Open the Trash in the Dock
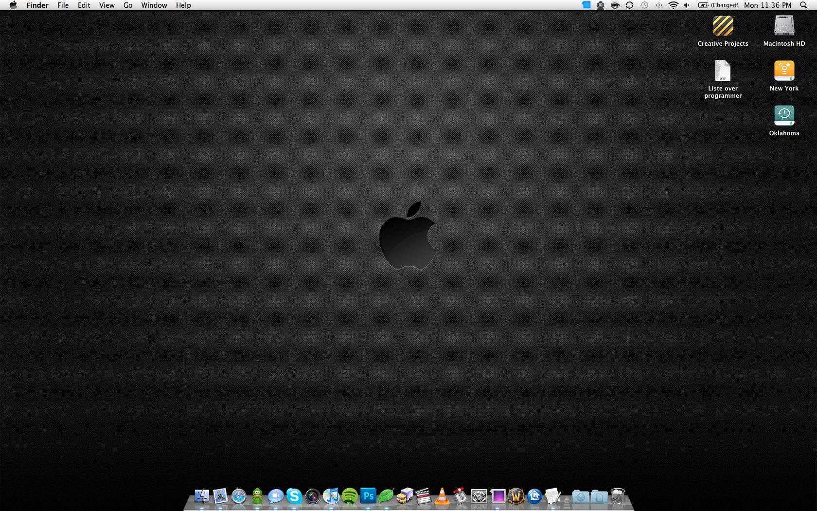 tap(618, 496)
